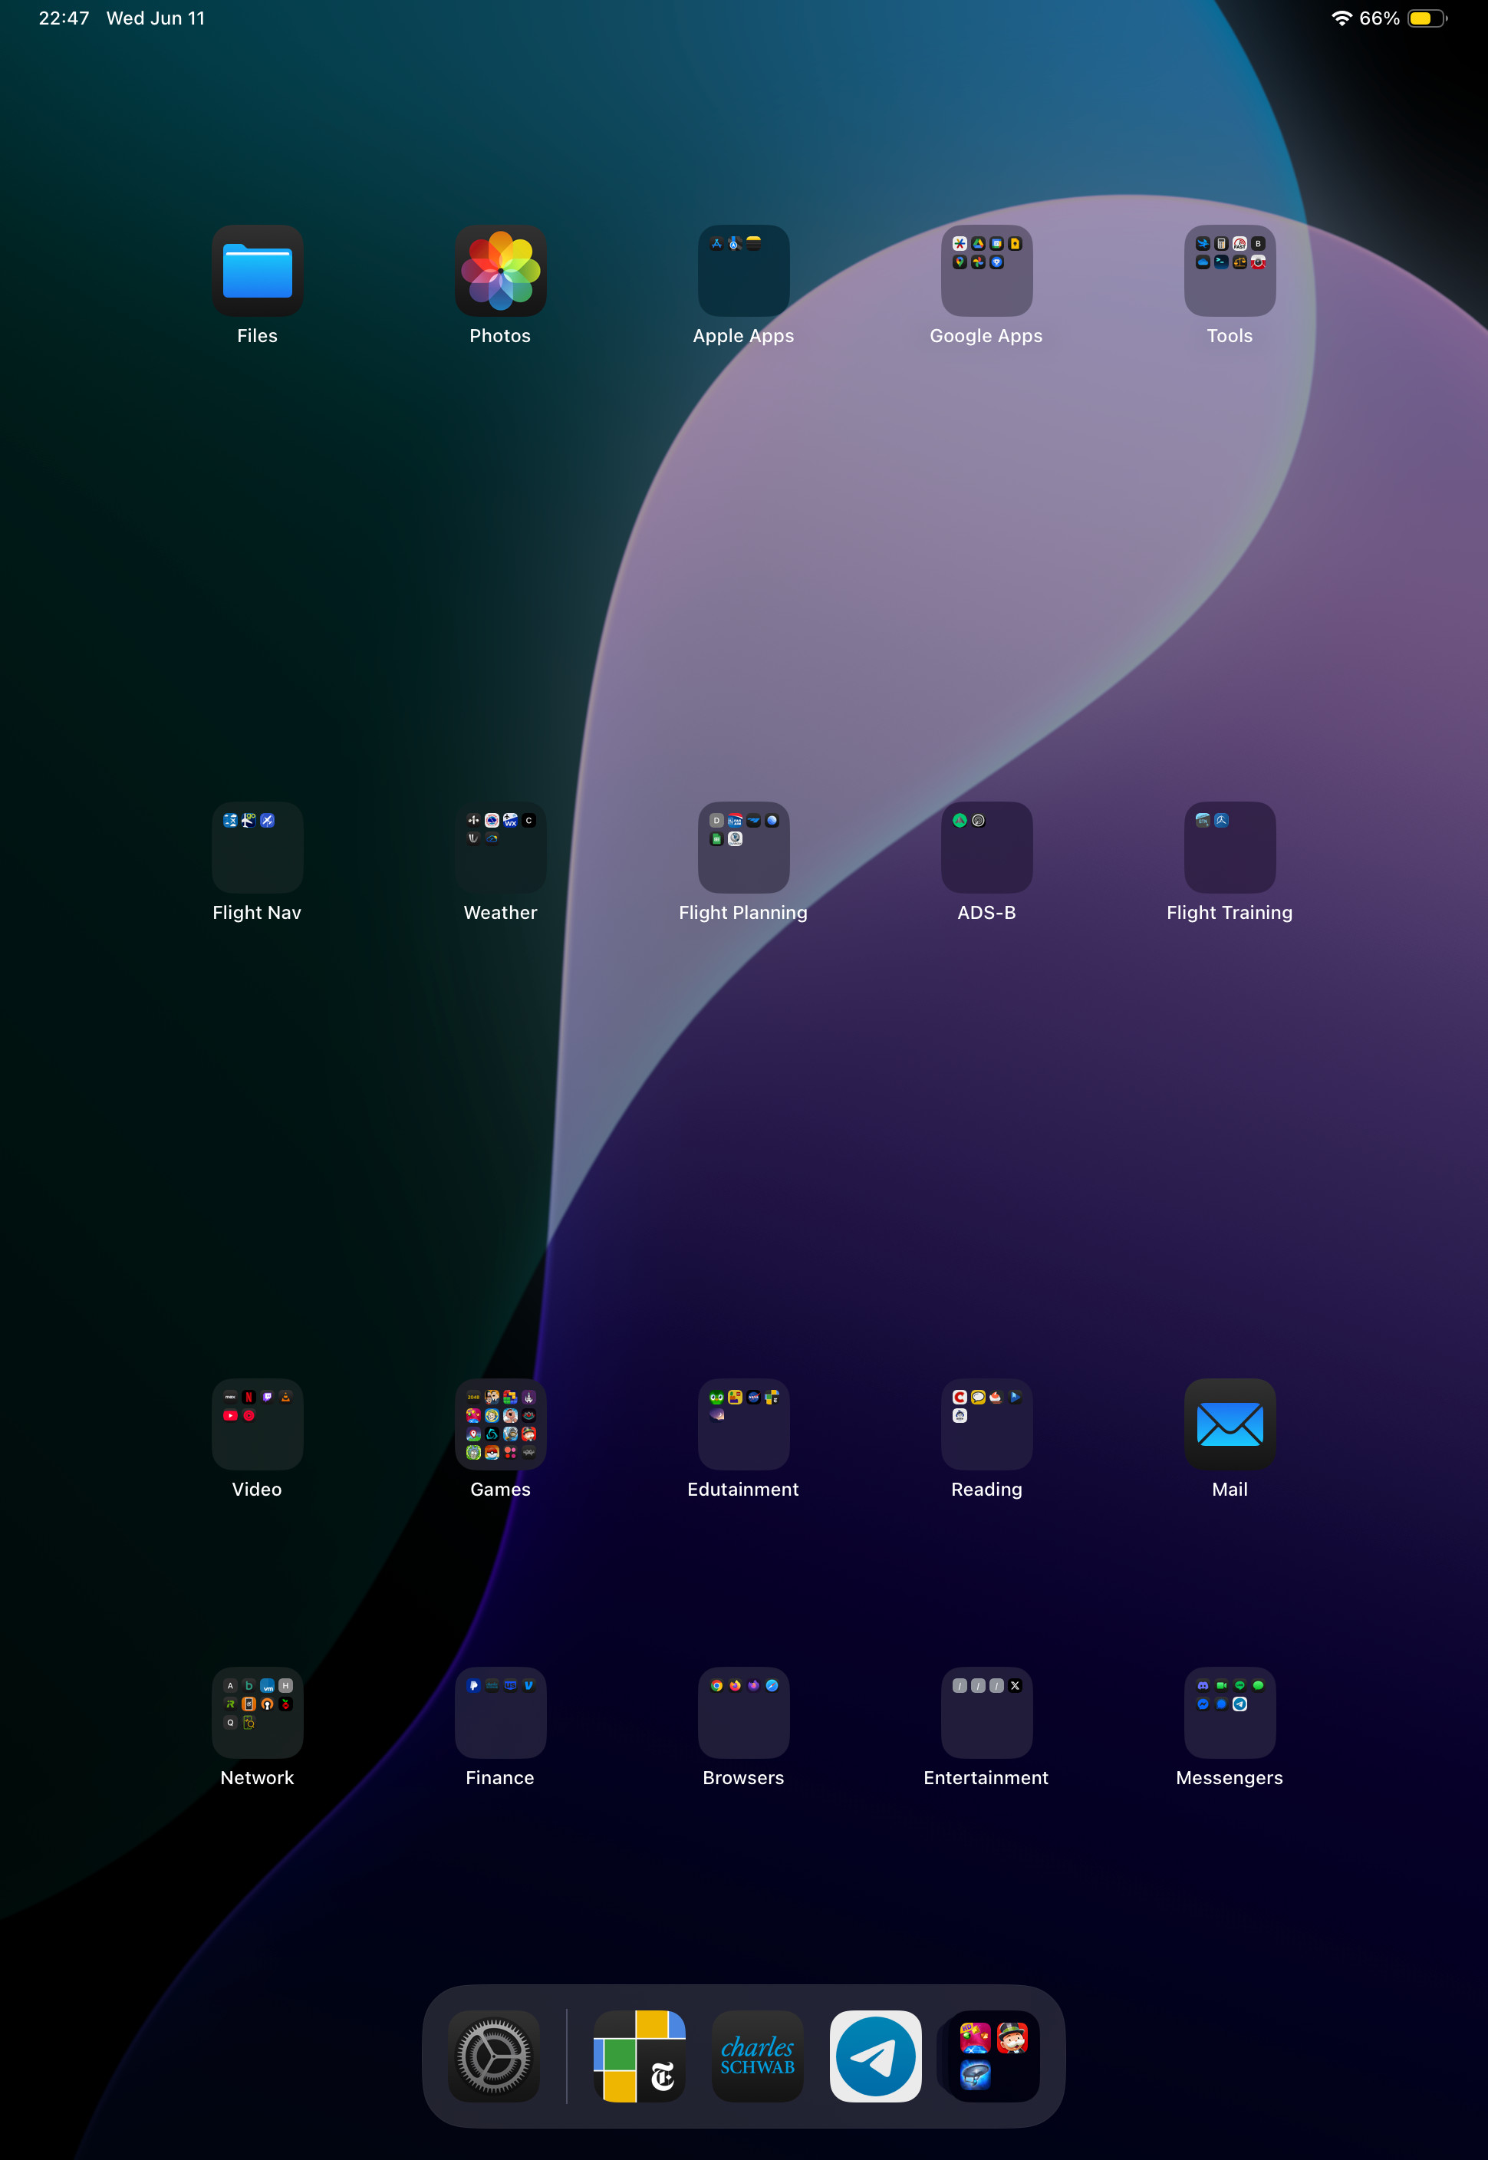Tap the battery indicator at 66%
1488x2160 pixels.
click(1403, 18)
